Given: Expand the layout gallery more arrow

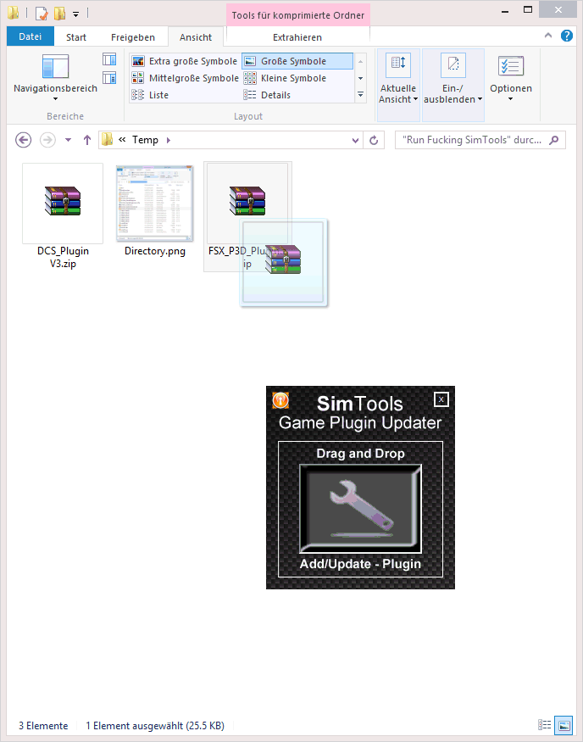Looking at the screenshot, I should (x=360, y=95).
